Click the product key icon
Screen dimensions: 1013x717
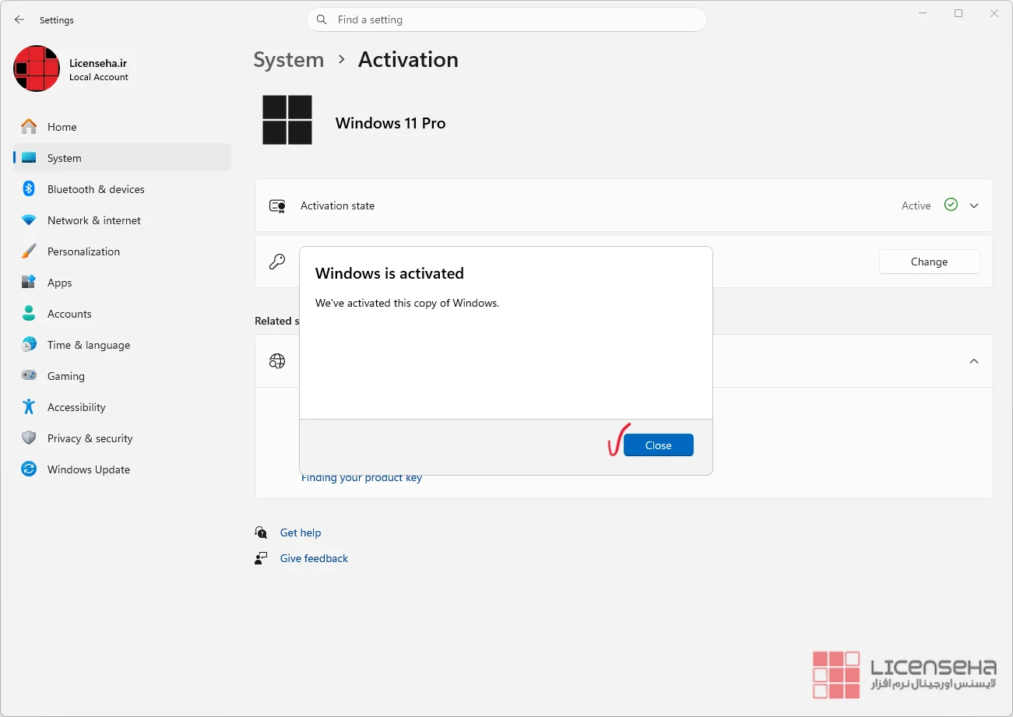(x=277, y=262)
